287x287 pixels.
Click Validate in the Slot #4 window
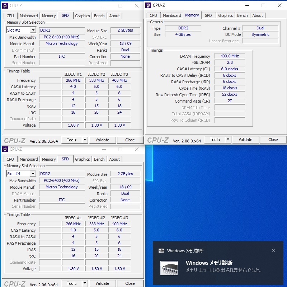[103, 283]
